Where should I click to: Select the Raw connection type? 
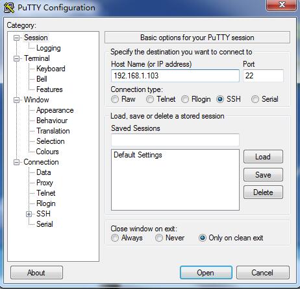click(115, 99)
